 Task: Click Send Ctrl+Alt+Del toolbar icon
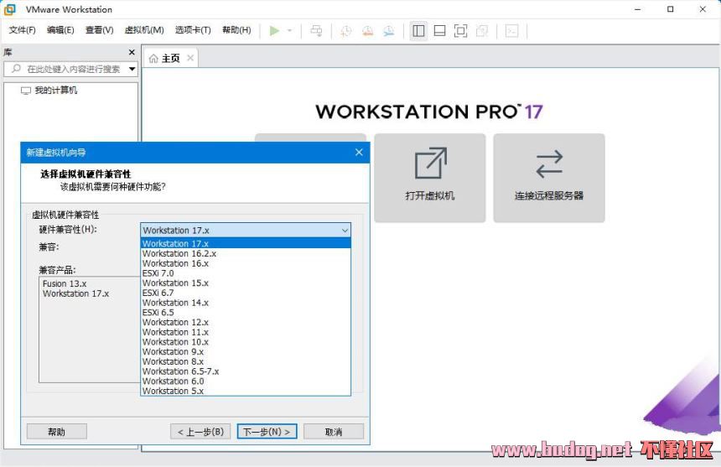pyautogui.click(x=316, y=31)
